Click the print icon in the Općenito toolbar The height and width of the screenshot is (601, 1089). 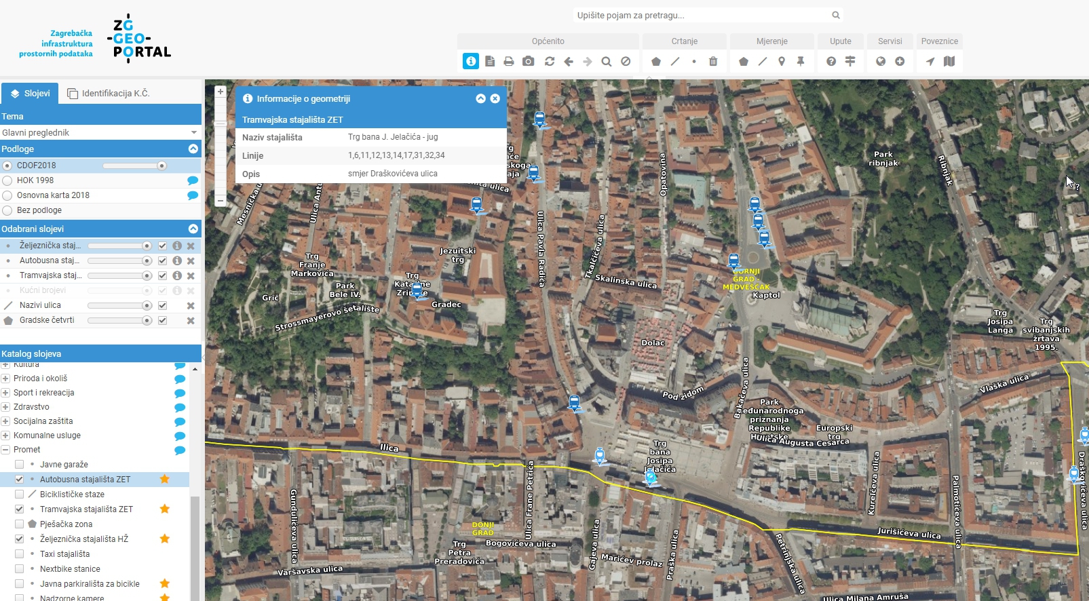[509, 62]
